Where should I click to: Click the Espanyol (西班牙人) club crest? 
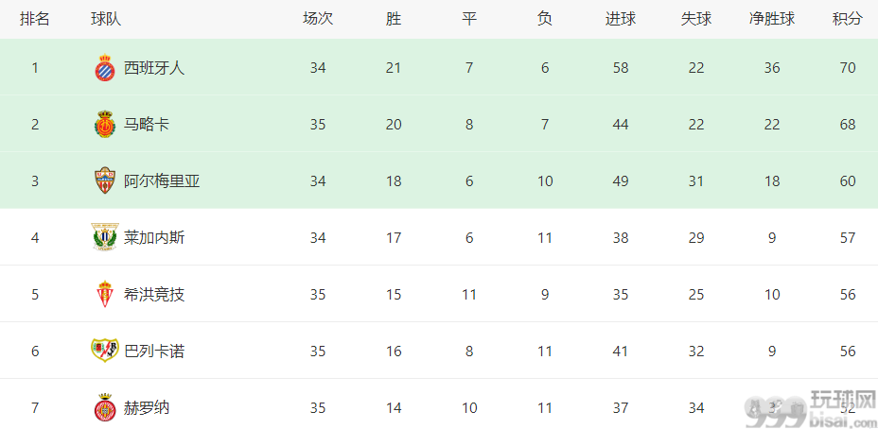tap(105, 68)
